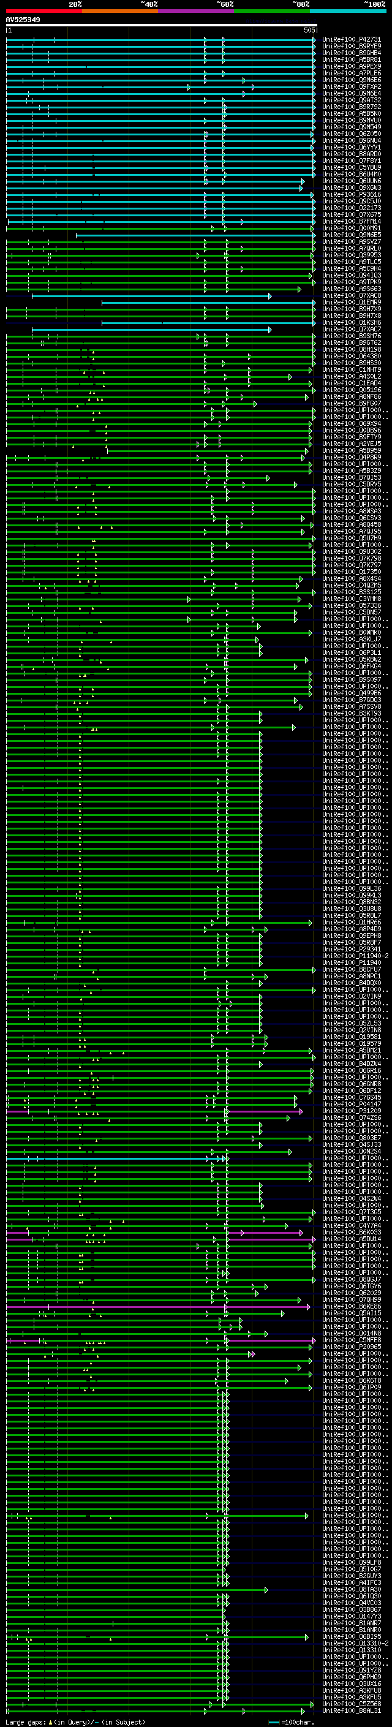392x1727 pixels.
Task: Open hit UniRef100_B9RYE9
Action: click(x=352, y=47)
